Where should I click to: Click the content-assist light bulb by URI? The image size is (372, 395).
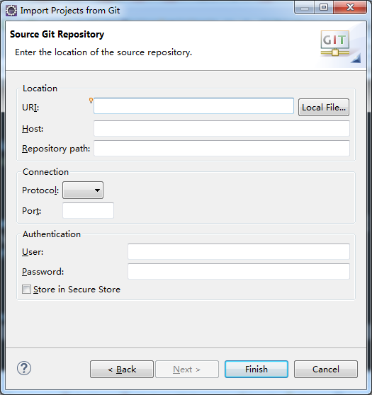(x=91, y=101)
